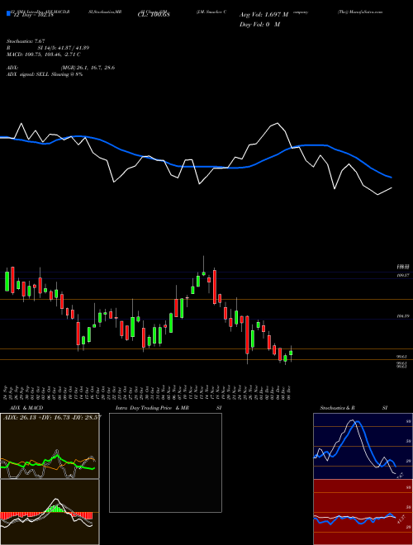The image size is (413, 545).
Task: Select 'ADX: 26.13 +DY: 16.73 -DY: 28.57' readout
Action: (52, 417)
